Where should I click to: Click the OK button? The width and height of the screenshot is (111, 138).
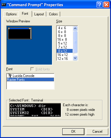73,132
